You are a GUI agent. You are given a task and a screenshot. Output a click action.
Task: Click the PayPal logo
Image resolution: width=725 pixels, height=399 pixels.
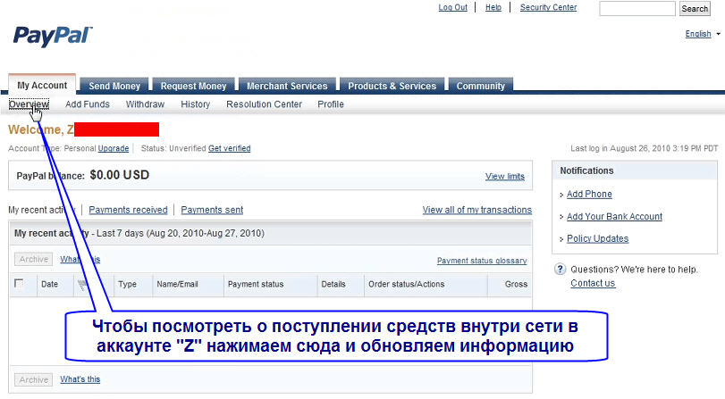pos(53,36)
